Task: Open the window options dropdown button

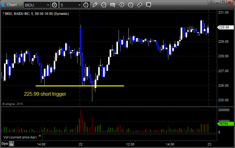Action: pyautogui.click(x=211, y=2)
